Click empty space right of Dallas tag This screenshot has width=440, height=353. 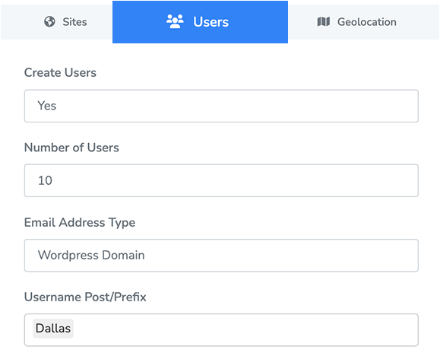pos(244,329)
